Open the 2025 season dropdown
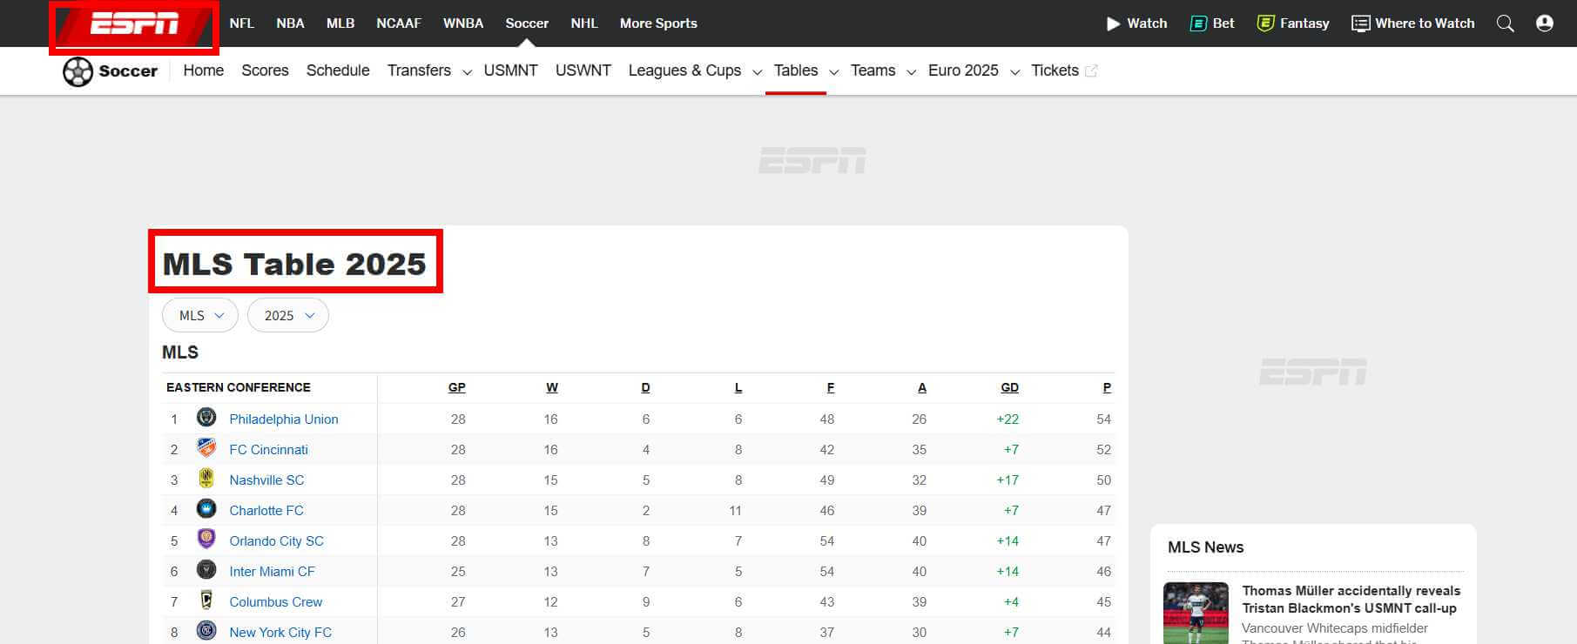This screenshot has width=1577, height=644. pos(288,315)
